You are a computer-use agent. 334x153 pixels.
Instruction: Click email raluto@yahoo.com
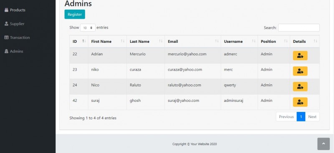[x=185, y=85]
